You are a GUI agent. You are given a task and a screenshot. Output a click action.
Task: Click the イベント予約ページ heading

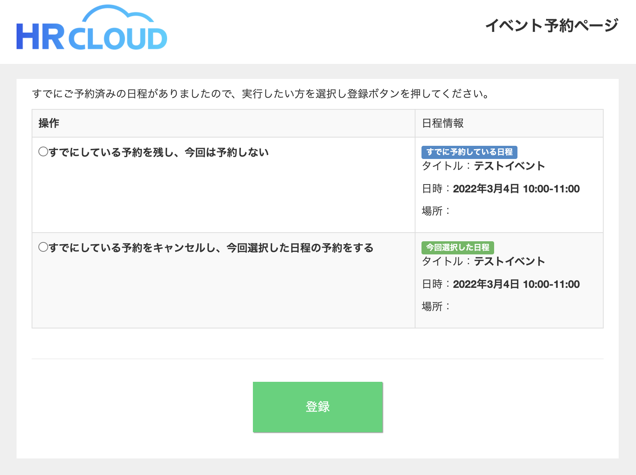(552, 26)
